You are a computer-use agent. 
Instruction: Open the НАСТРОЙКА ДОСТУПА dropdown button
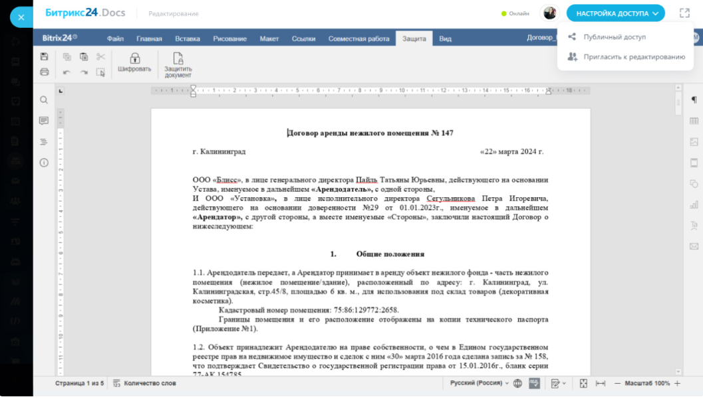pos(616,13)
